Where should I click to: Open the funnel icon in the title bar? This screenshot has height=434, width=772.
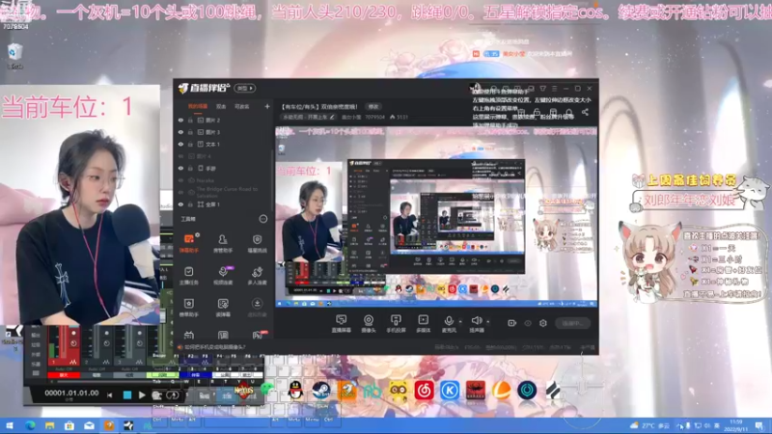pos(542,89)
